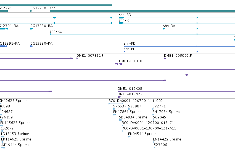Click the CG13230-RA transcript arrow

click(32, 29)
